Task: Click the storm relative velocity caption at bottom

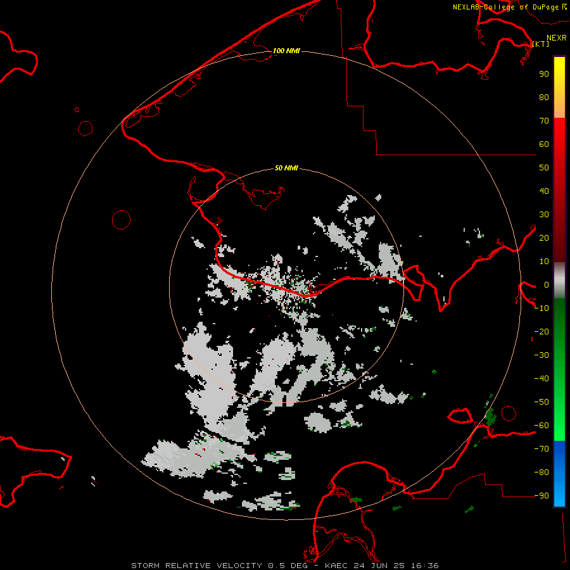Action: point(285,566)
